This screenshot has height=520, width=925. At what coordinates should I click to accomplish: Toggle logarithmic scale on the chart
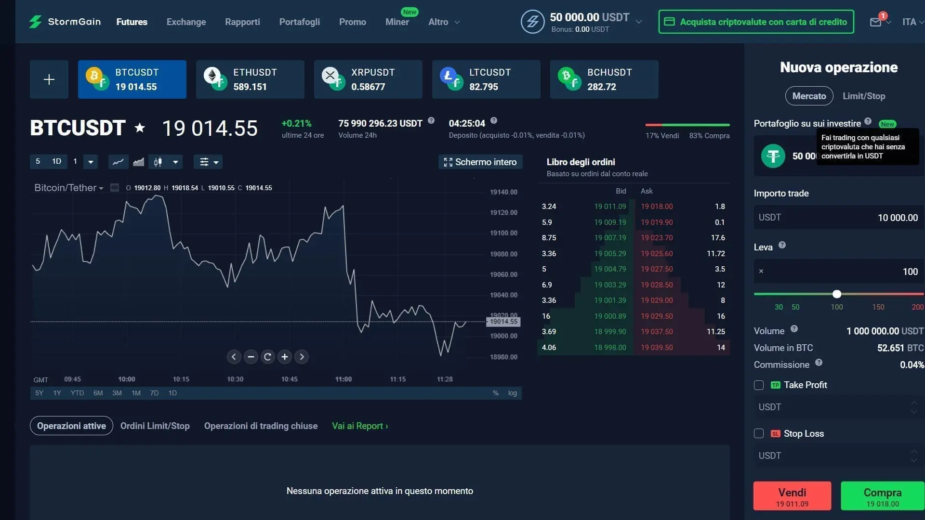(512, 393)
